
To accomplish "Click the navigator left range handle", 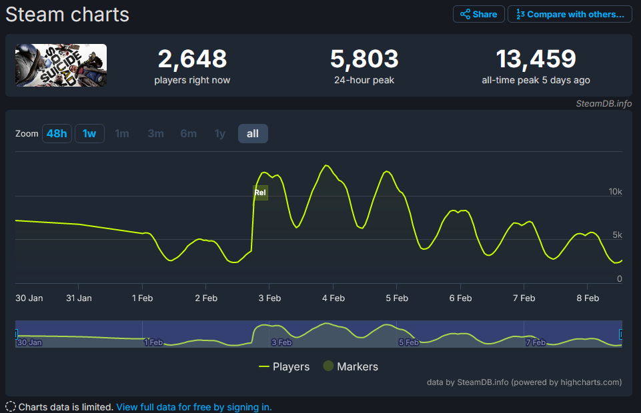I will click(x=17, y=334).
